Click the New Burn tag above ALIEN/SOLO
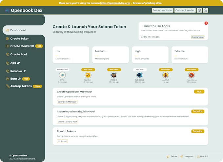Screen dimensions: 223x162 140,70
